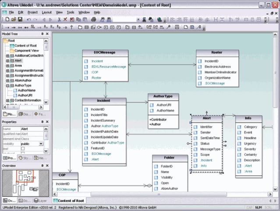Click the globe icon in main toolbar

pyautogui.click(x=159, y=19)
